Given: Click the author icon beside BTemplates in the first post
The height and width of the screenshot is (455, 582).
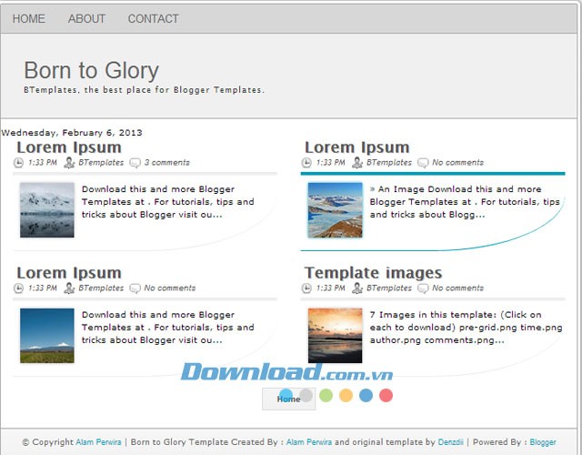Looking at the screenshot, I should [x=69, y=163].
